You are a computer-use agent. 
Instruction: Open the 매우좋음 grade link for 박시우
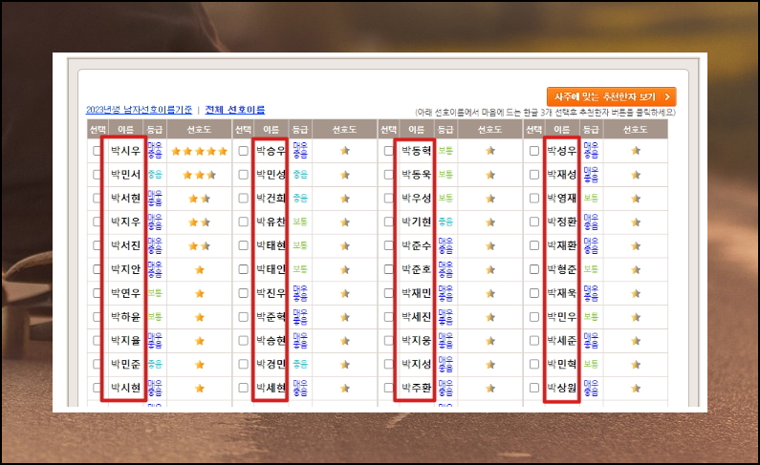click(155, 151)
